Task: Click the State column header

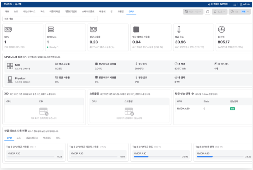Action: tap(206, 101)
